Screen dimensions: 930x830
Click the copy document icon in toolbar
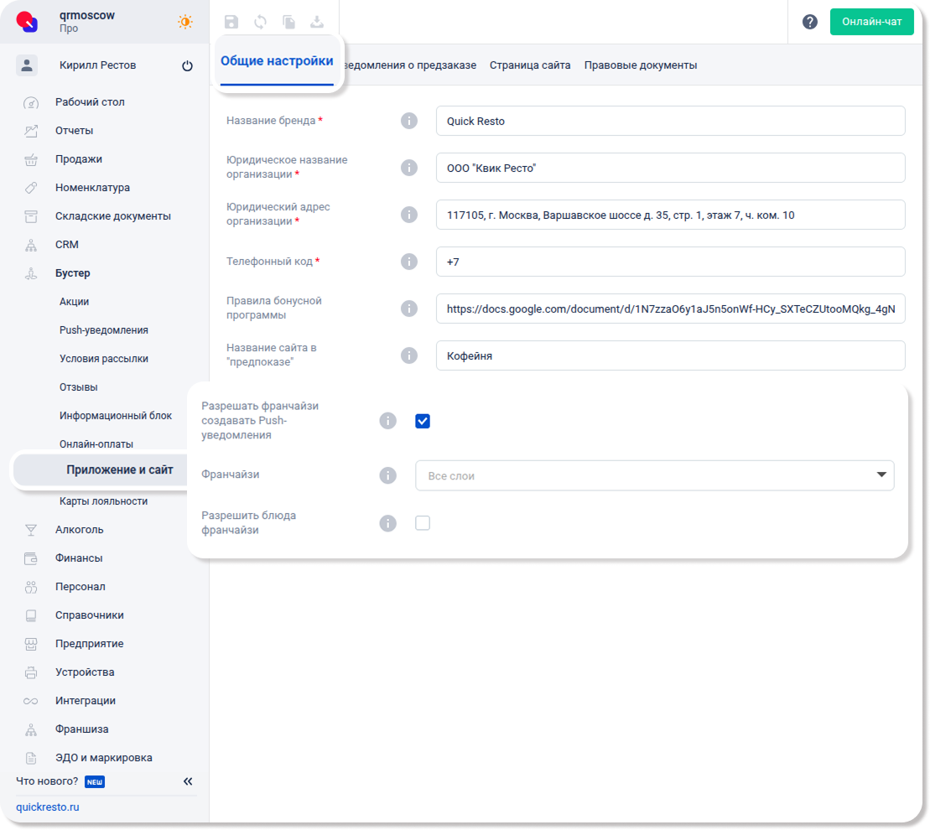tap(288, 23)
